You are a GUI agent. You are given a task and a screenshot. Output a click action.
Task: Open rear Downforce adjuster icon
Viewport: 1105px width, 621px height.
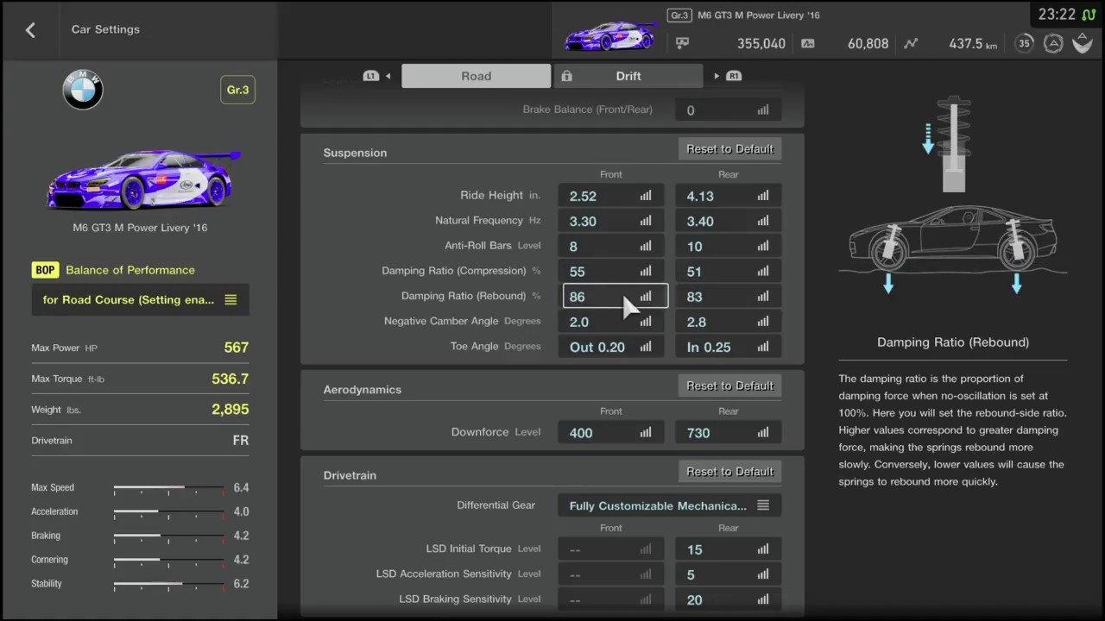pyautogui.click(x=763, y=433)
